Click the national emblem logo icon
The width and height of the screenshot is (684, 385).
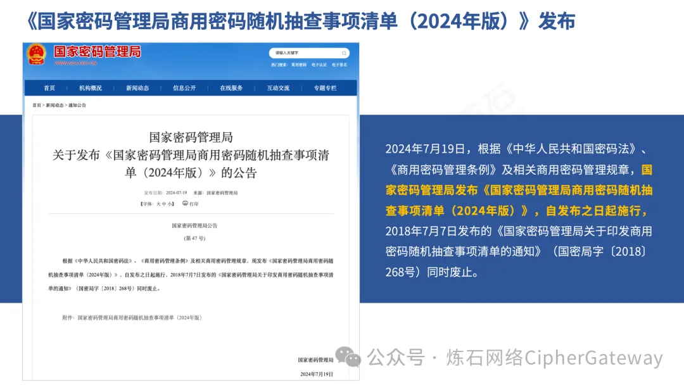coord(36,54)
